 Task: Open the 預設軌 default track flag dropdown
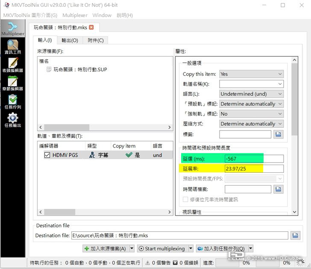click(x=251, y=104)
